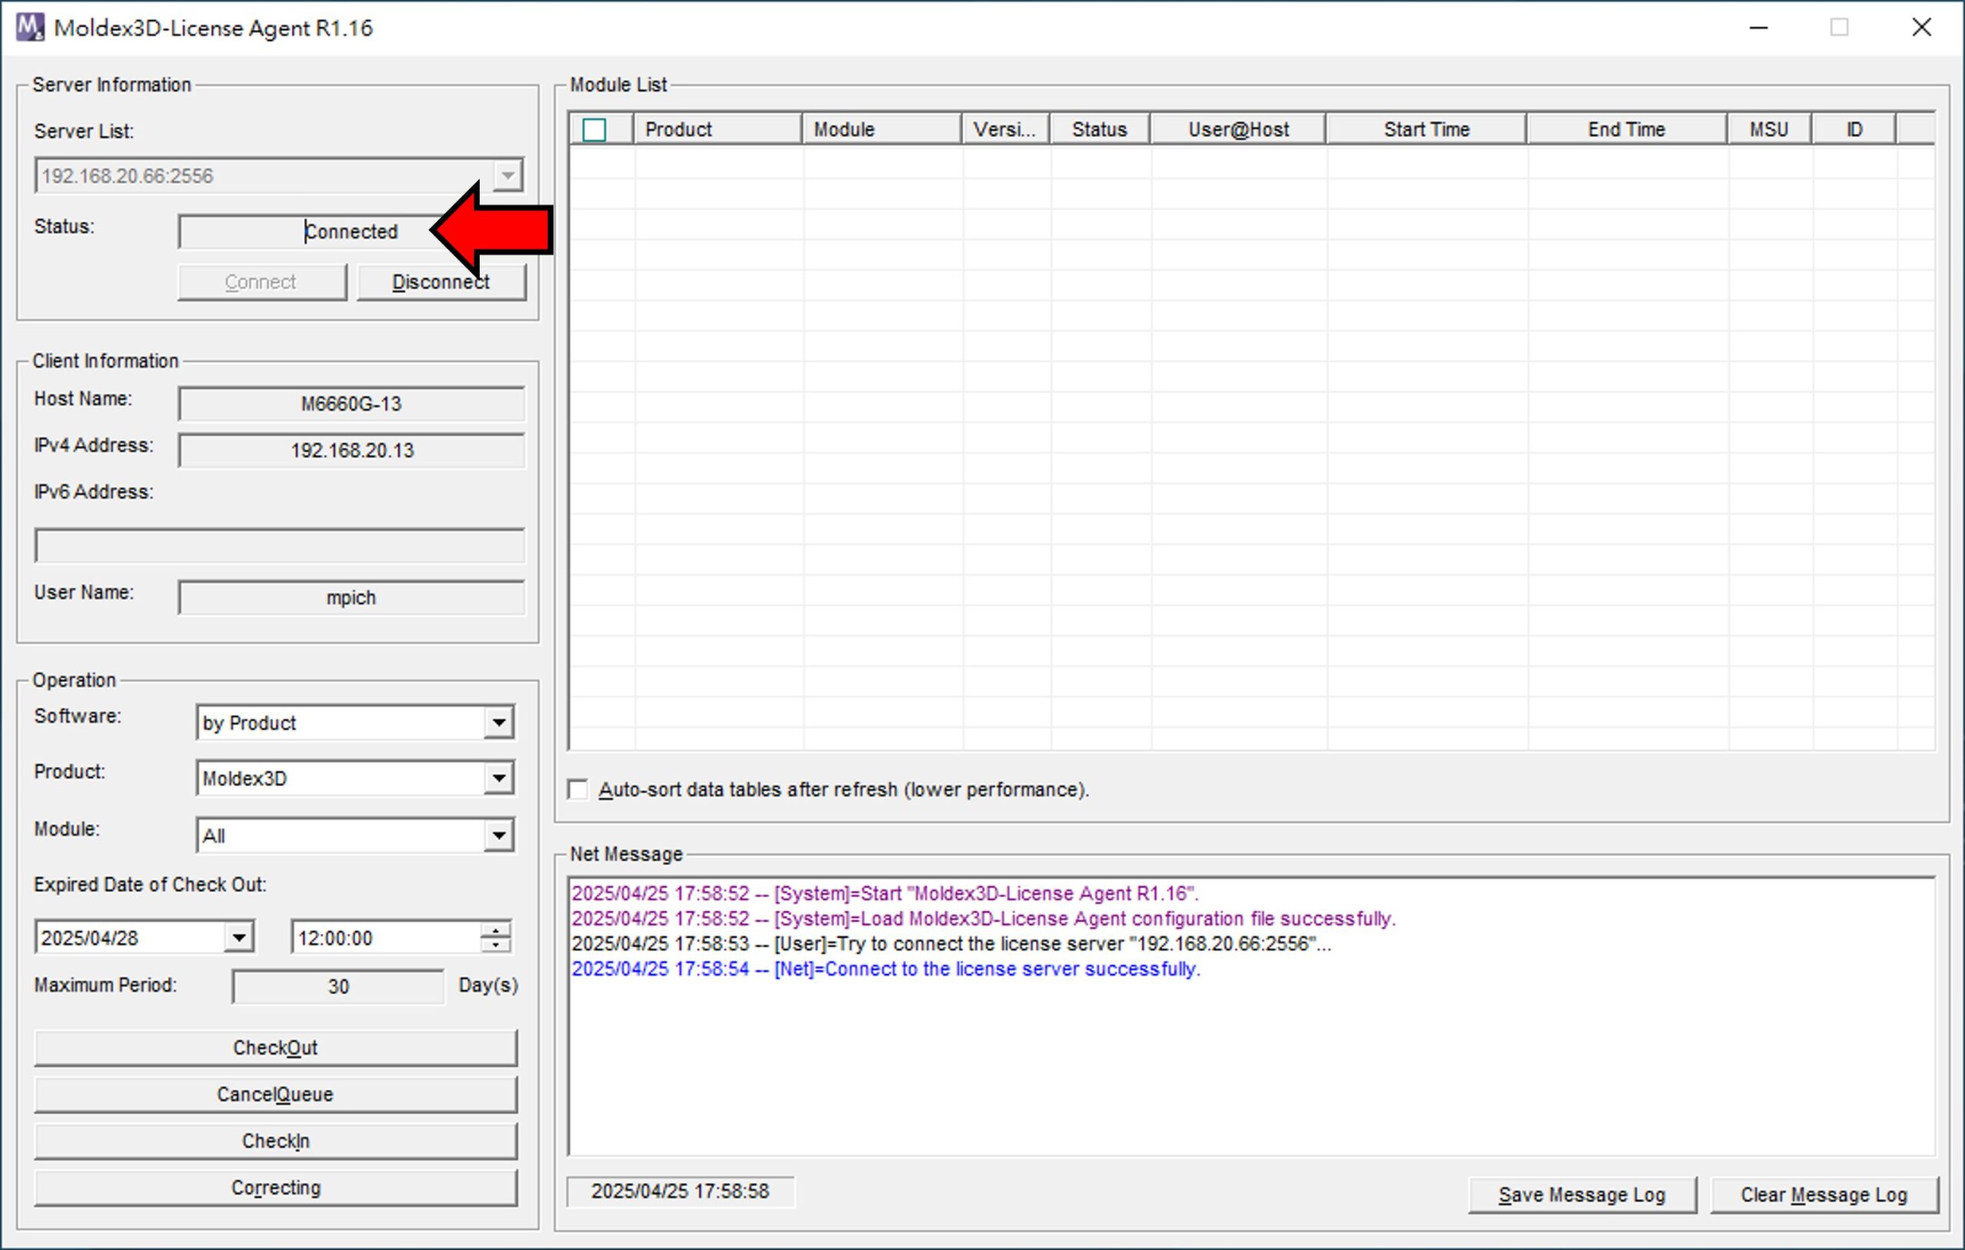Click the empty IPv6 Address field
The image size is (1965, 1250).
(x=279, y=545)
